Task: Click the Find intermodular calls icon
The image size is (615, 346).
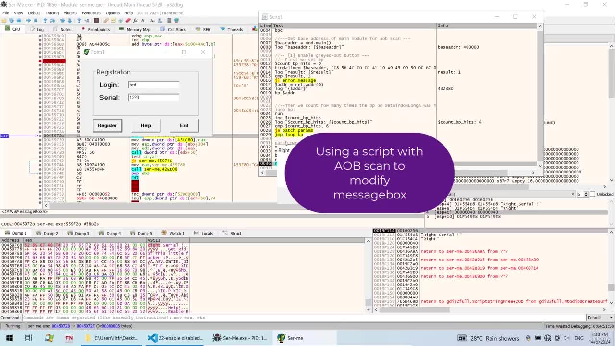Action: (x=160, y=21)
